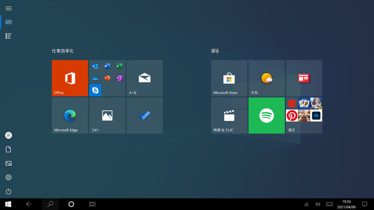The height and width of the screenshot is (210, 374).
Task: Open OneDrive from the Office folder tile
Action: (95, 78)
